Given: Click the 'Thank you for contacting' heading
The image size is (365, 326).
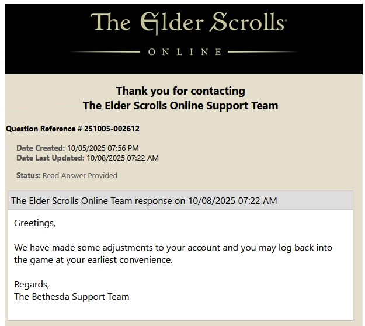Looking at the screenshot, I should coord(180,91).
